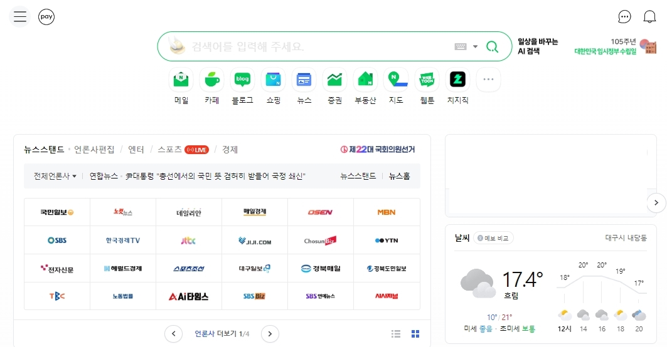Click the green search magnifier button
667x347 pixels.
click(x=492, y=47)
